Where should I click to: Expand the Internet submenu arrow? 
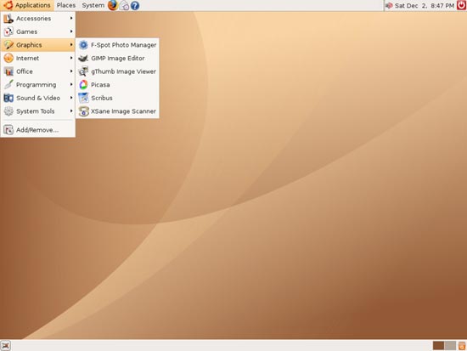[x=71, y=58]
